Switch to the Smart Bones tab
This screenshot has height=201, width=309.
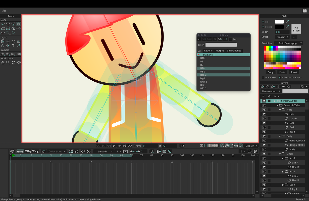pyautogui.click(x=234, y=51)
